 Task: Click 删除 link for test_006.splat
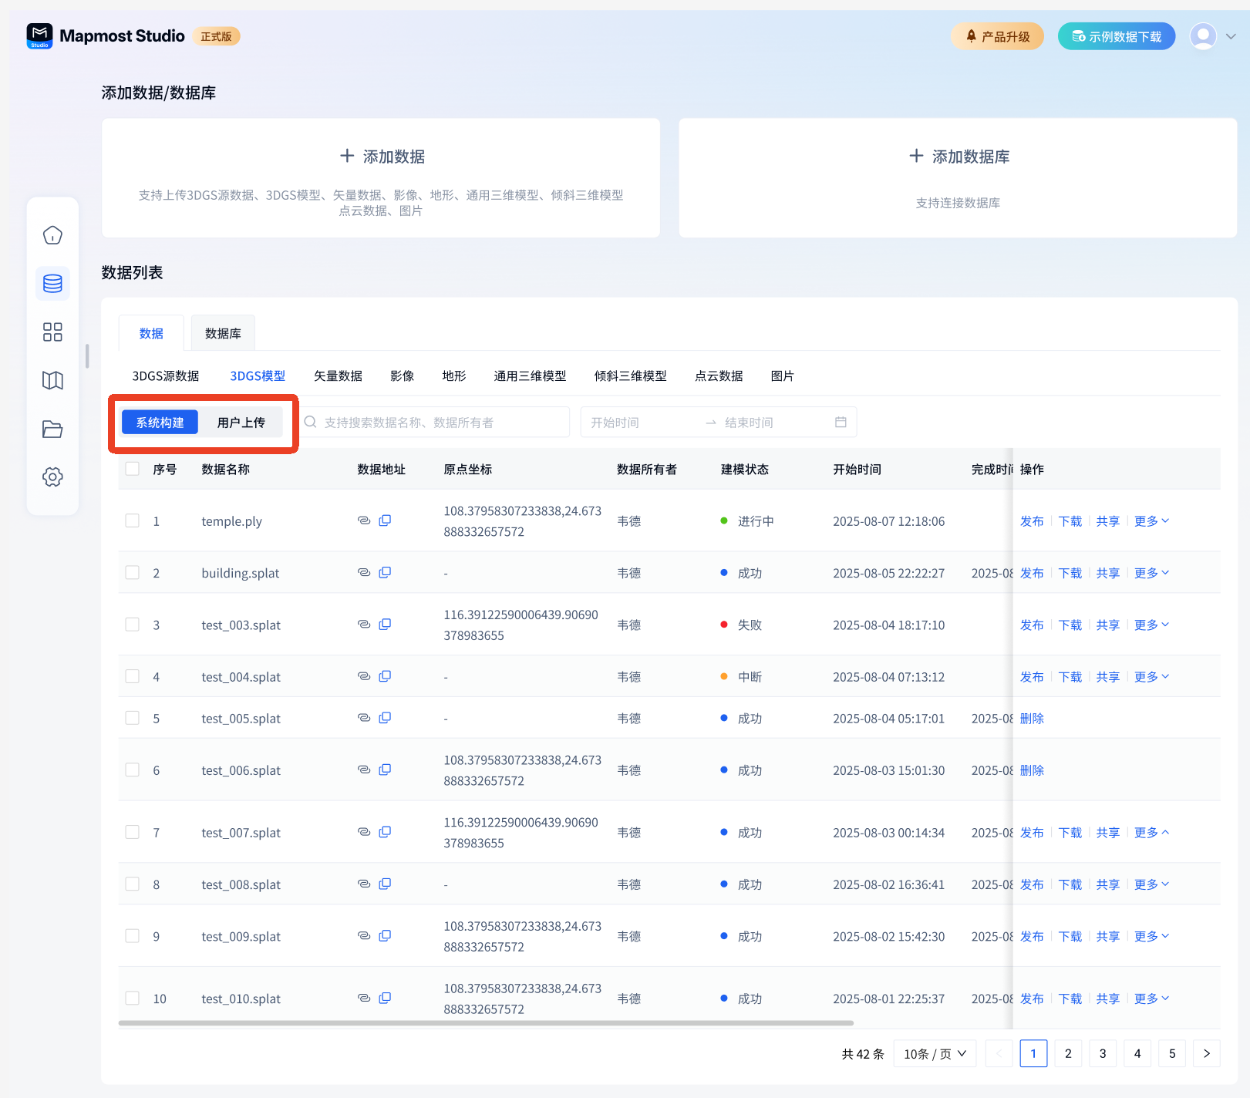1032,770
